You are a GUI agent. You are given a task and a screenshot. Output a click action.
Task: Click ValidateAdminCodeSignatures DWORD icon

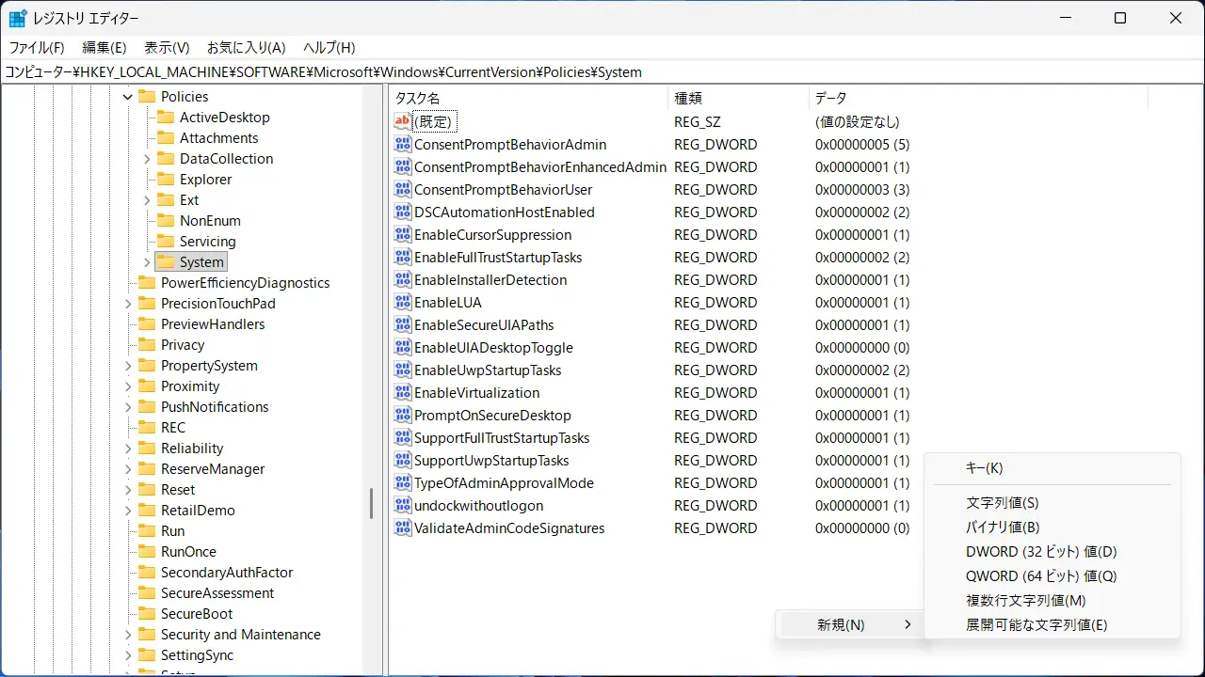click(403, 527)
